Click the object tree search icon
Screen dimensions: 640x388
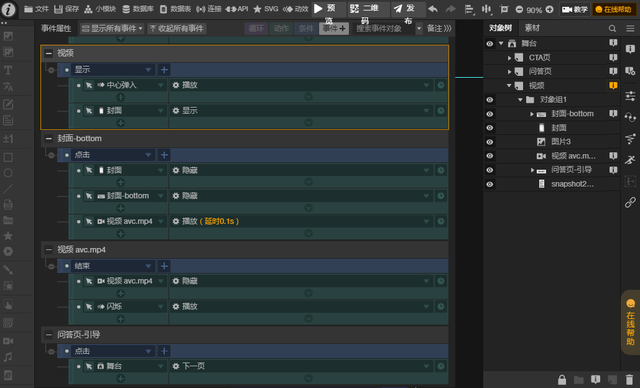pyautogui.click(x=612, y=28)
